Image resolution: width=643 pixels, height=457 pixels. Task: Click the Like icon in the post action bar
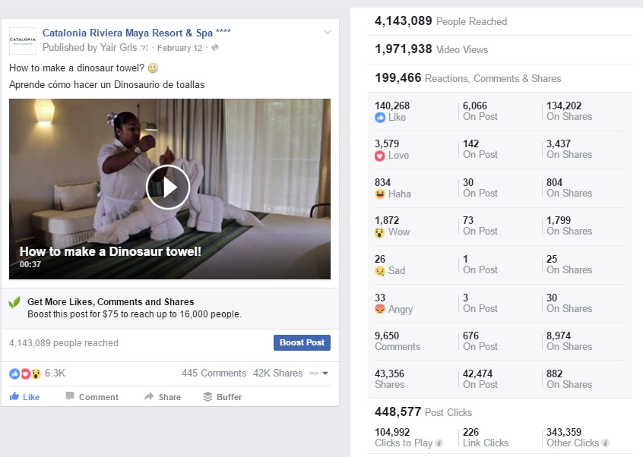coord(14,396)
